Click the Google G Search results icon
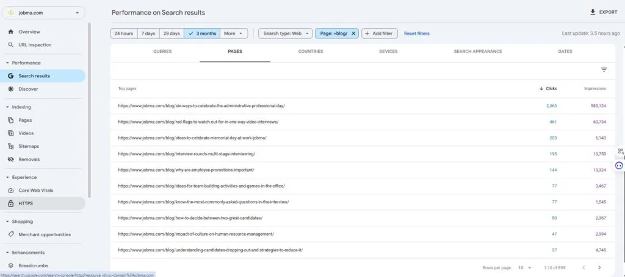The height and width of the screenshot is (277, 625). [11, 76]
